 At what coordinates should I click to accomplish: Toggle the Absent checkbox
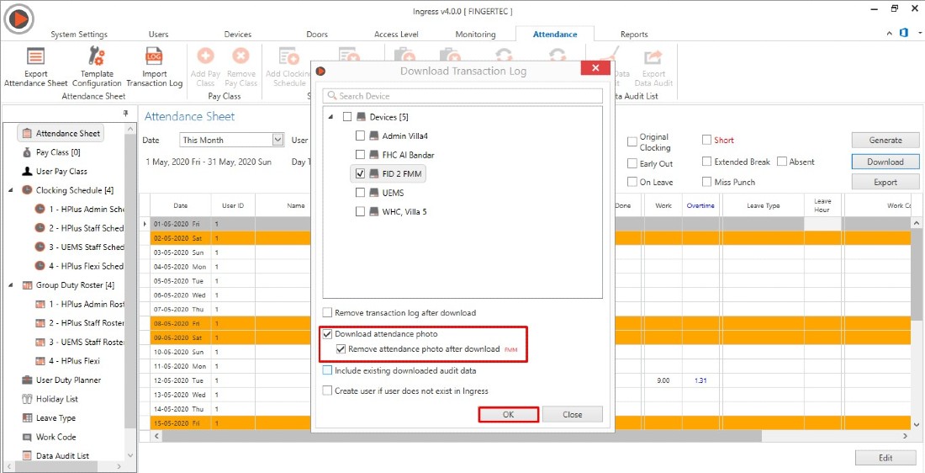pos(782,162)
